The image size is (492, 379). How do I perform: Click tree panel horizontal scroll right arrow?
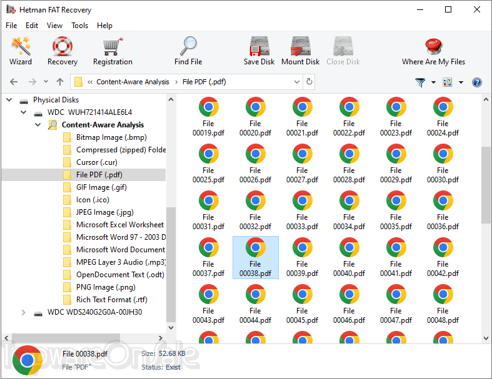pyautogui.click(x=161, y=338)
